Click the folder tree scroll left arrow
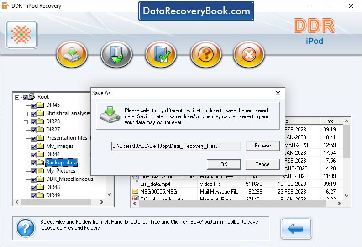The image size is (362, 247). [17, 202]
